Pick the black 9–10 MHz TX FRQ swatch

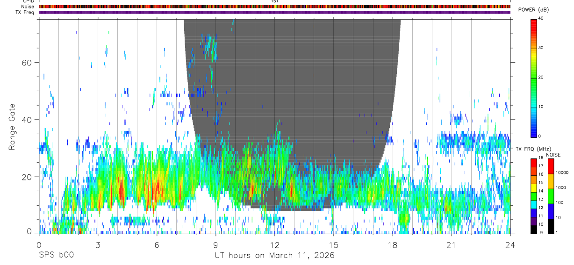(x=534, y=229)
